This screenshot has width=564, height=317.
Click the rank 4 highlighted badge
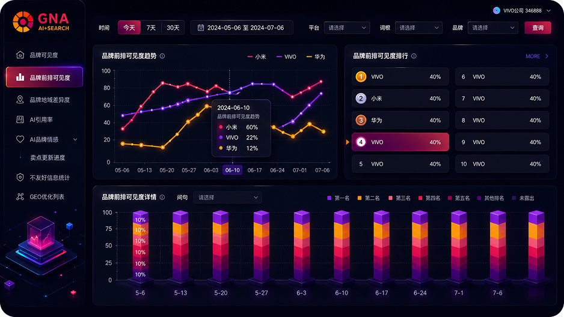pos(361,142)
